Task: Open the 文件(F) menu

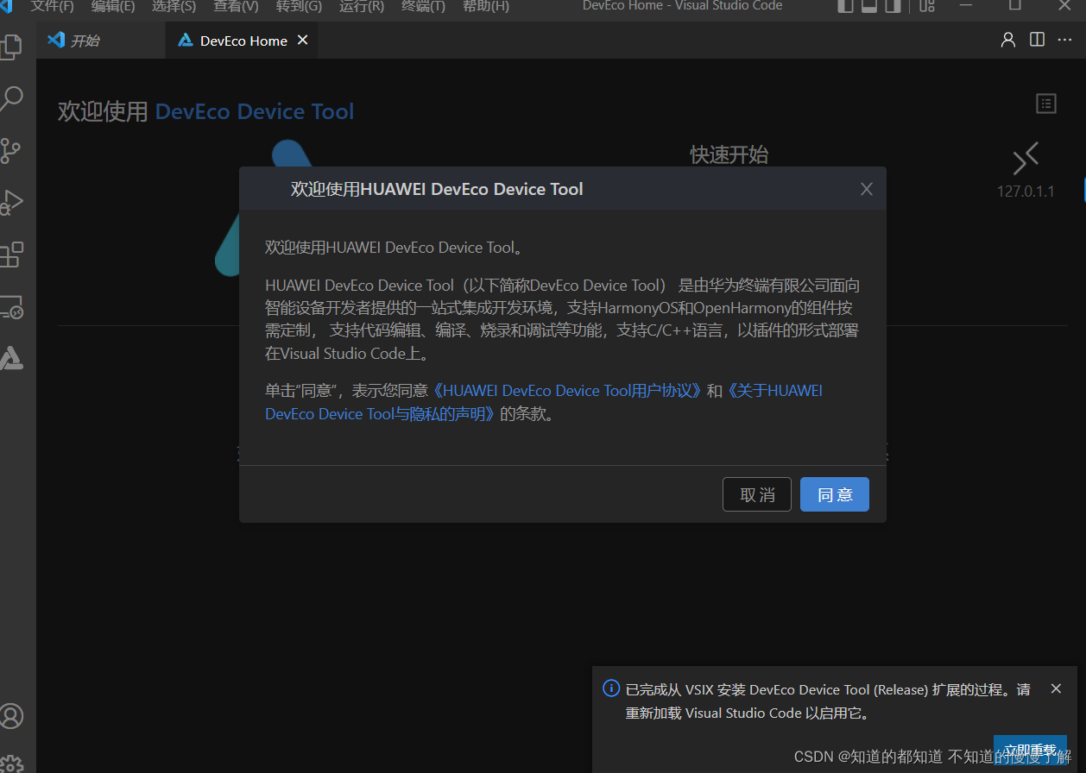Action: (53, 6)
